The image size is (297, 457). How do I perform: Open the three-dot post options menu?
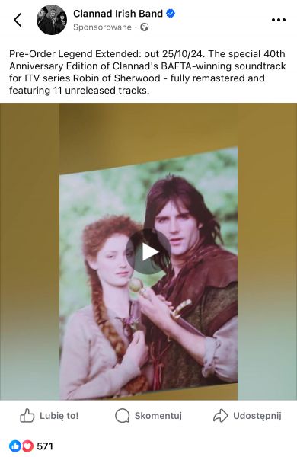coord(279,20)
